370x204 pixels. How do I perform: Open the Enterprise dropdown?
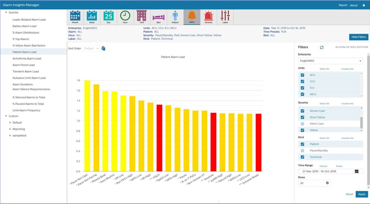pos(330,61)
